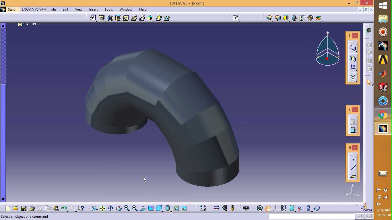Viewport: 392px width, 220px height.
Task: Select the Rectangular Pattern tool
Action: [353, 67]
